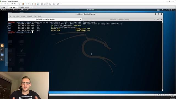Expand stretch guest options arrow

coord(60,4)
